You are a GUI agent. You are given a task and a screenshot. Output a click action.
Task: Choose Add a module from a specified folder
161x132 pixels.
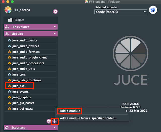(92, 118)
